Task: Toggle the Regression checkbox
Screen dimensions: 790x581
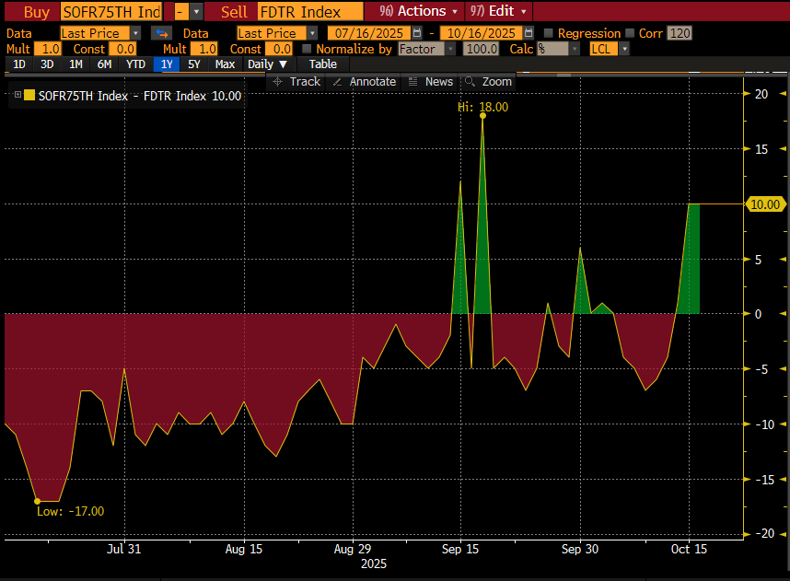Action: coord(548,33)
